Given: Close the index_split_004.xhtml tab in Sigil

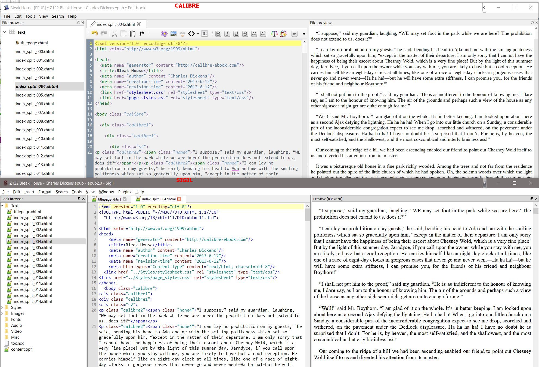Looking at the screenshot, I should (x=179, y=199).
